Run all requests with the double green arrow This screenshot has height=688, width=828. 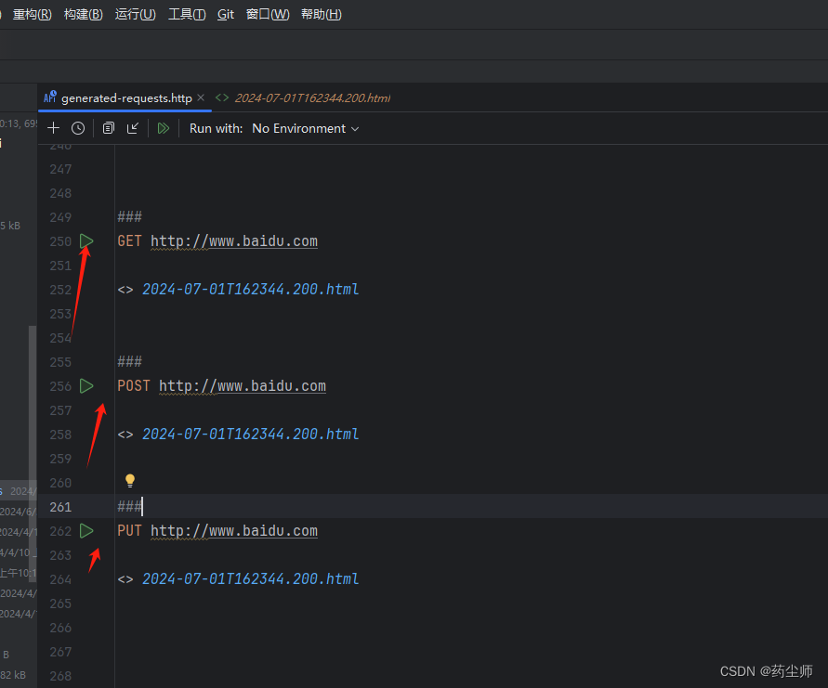coord(163,128)
